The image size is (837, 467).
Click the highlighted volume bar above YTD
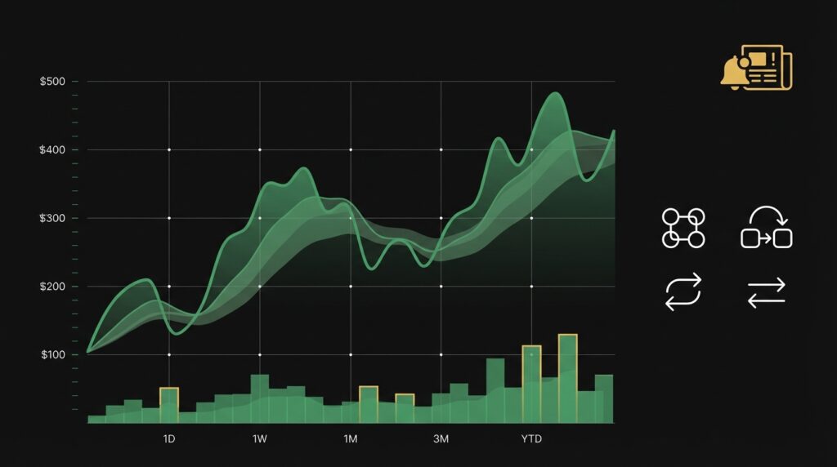(x=531, y=384)
